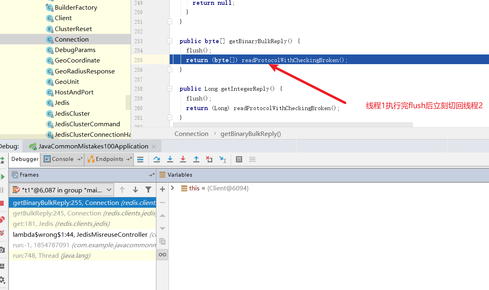Expand the 'this' variable node
The width and height of the screenshot is (489, 290).
[173, 188]
